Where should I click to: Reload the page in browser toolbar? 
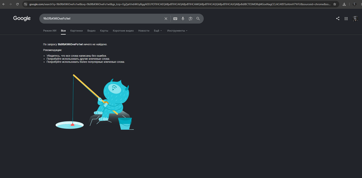point(17,4)
